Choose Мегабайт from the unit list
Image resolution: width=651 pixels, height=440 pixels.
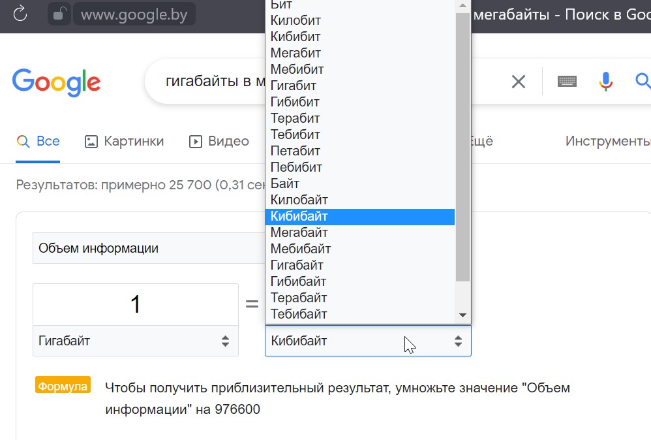coord(299,232)
